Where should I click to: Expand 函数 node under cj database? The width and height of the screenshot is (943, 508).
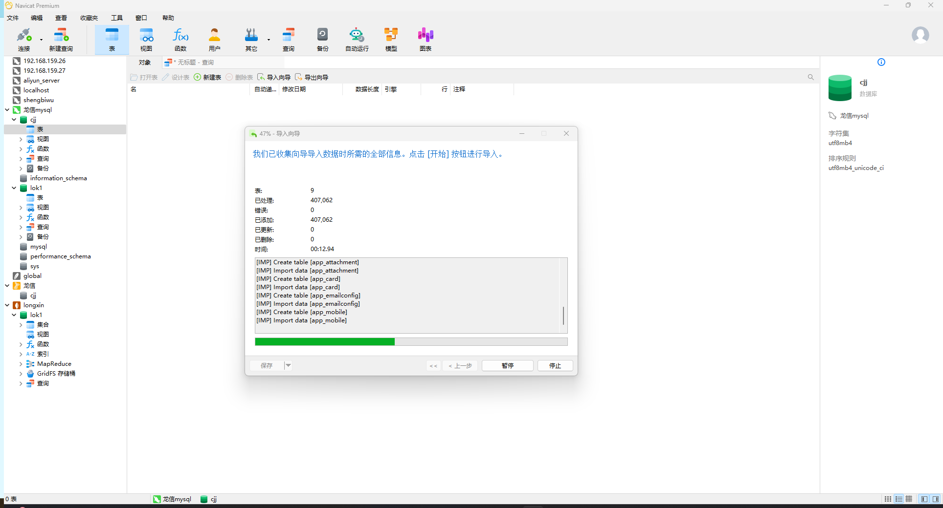point(21,149)
